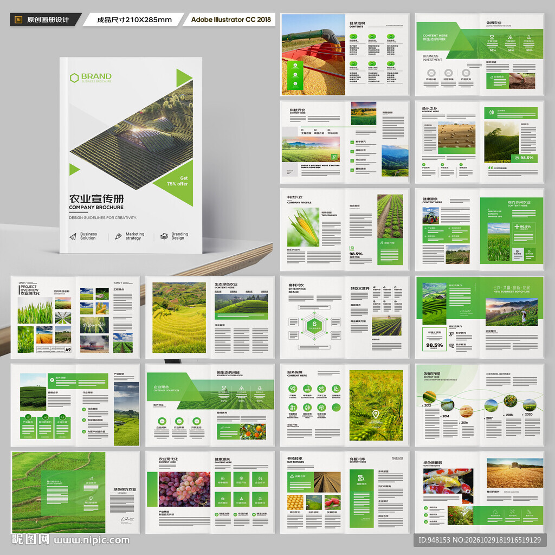Click the 'Marketing strategy' text
This screenshot has height=555, width=555.
135,236
